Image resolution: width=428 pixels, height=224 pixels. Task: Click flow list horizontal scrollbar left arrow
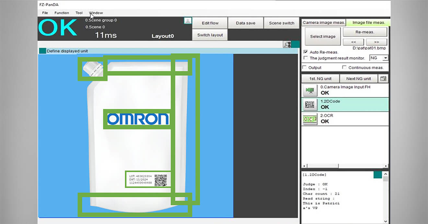[x=304, y=166]
